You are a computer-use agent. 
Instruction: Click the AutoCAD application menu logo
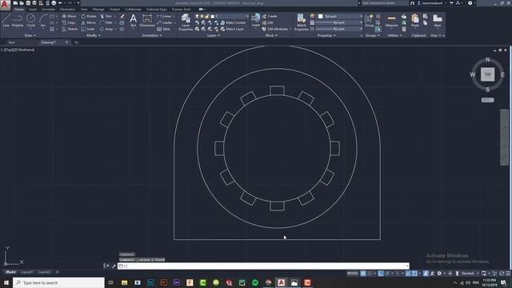[x=5, y=5]
